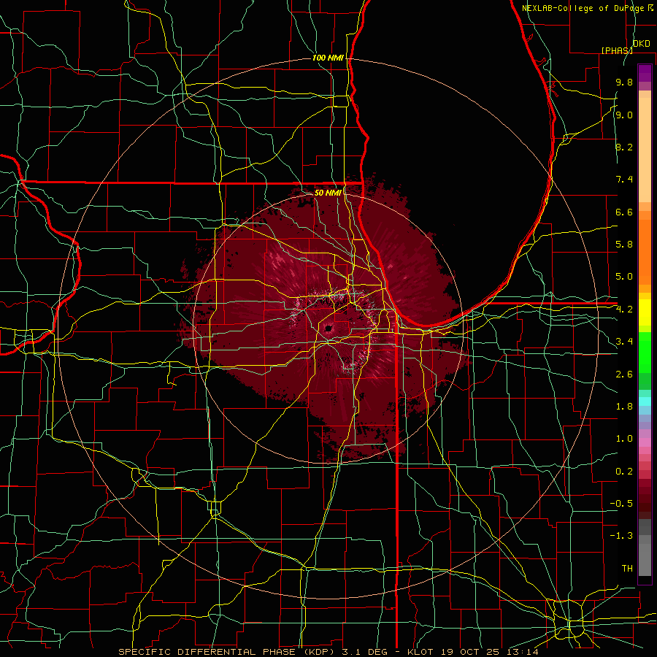The height and width of the screenshot is (657, 657).
Task: Click the -1.3 scale value
Action: tap(621, 536)
